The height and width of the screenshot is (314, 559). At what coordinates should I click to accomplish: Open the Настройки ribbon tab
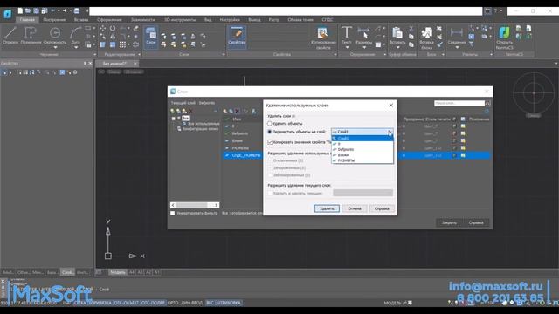point(230,20)
